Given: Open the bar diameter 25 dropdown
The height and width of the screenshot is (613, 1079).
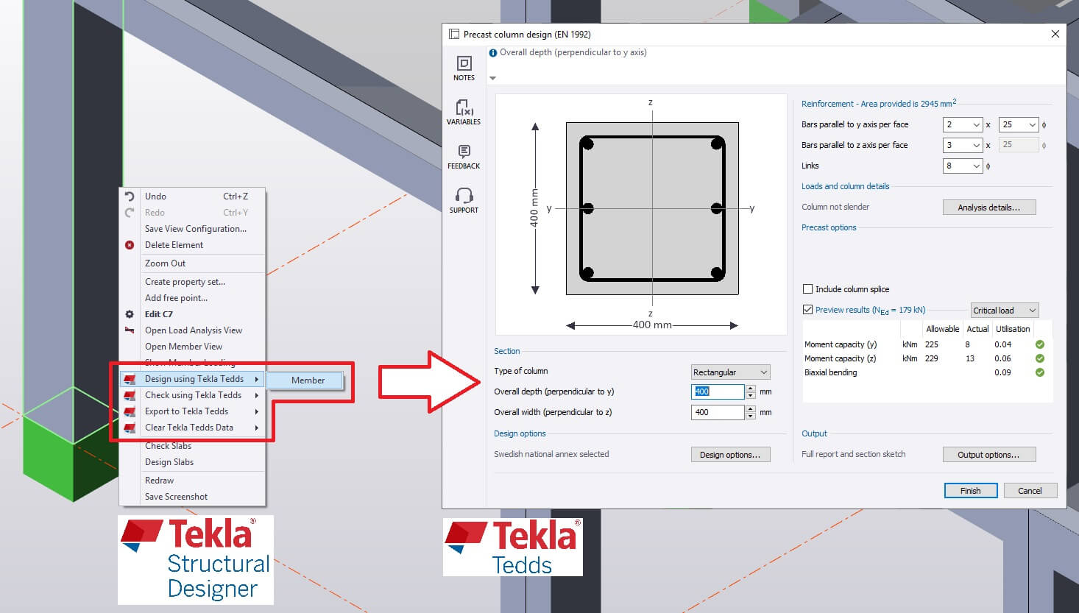Looking at the screenshot, I should [x=1019, y=124].
